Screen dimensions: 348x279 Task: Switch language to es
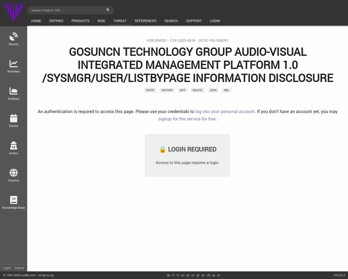coord(183,275)
